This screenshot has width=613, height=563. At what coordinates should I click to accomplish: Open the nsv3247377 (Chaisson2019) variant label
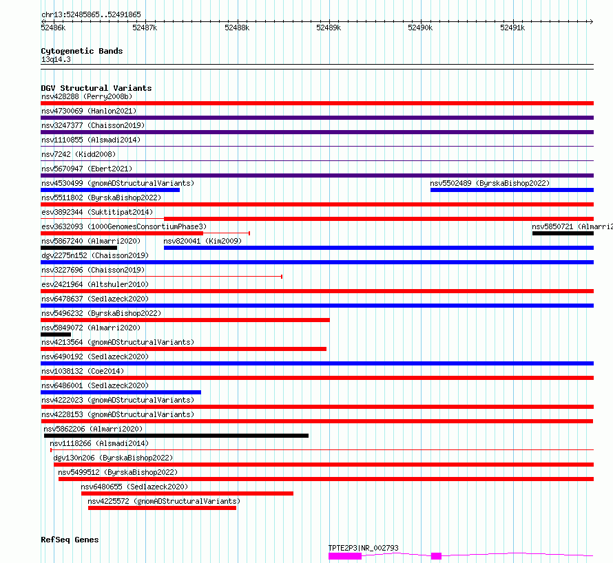pos(93,125)
